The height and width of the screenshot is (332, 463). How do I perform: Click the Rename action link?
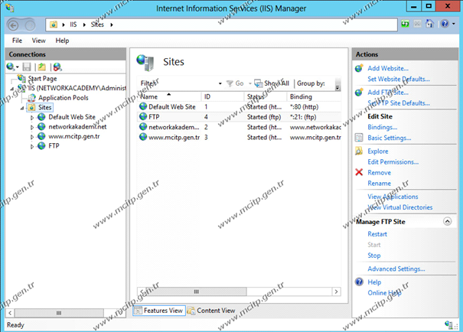379,184
